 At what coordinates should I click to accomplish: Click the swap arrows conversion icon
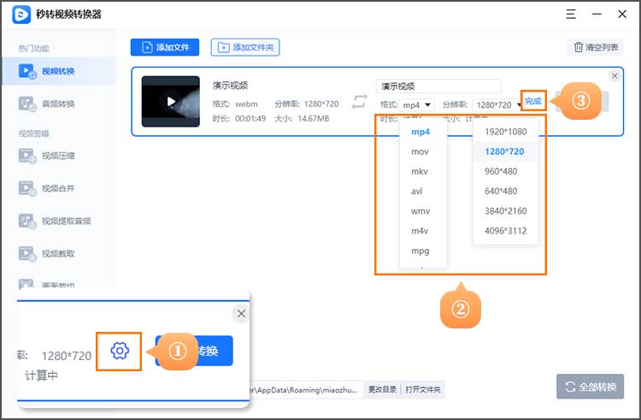click(x=359, y=101)
